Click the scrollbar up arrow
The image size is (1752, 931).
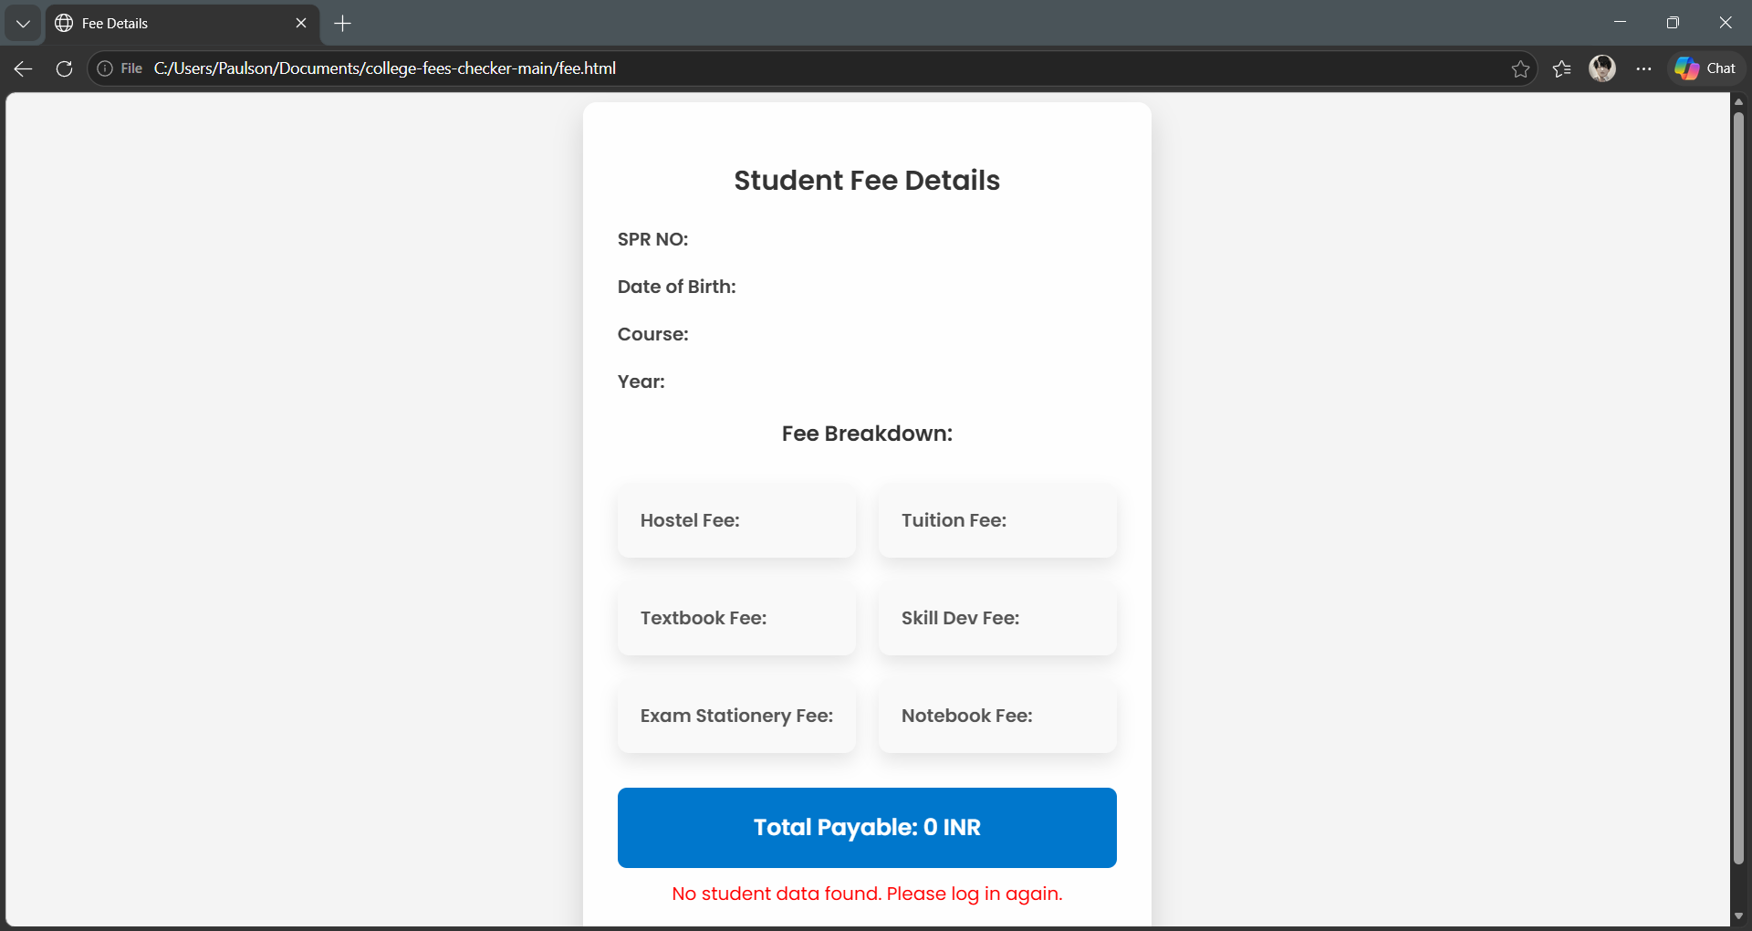[x=1738, y=101]
